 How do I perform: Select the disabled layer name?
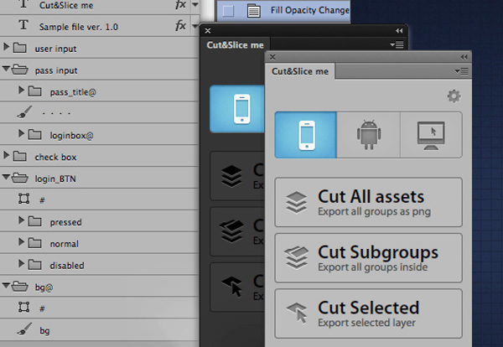[67, 266]
